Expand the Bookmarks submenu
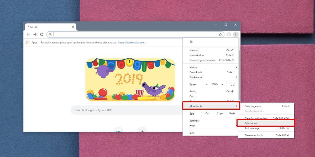The width and height of the screenshot is (315, 157). [x=211, y=77]
